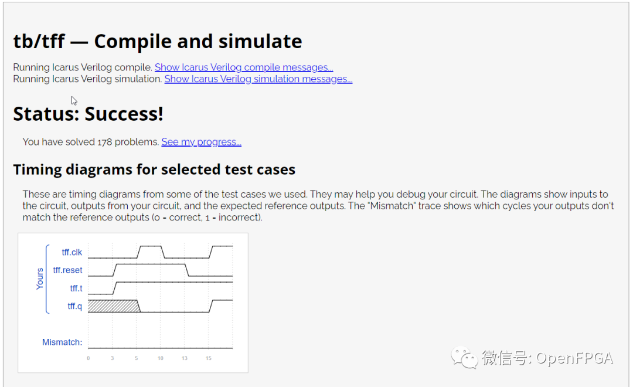
Task: Click time marker 5 on the axis
Action: [137, 358]
